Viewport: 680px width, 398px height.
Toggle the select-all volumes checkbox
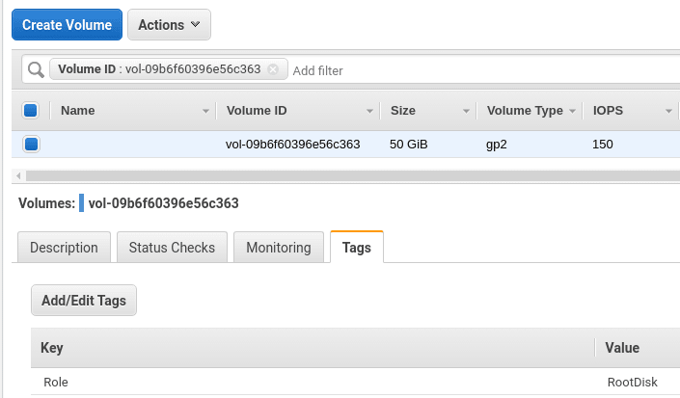point(30,111)
